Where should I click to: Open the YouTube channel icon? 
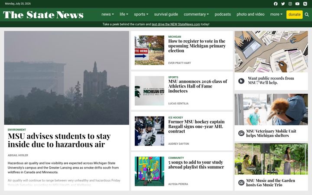point(297,4)
